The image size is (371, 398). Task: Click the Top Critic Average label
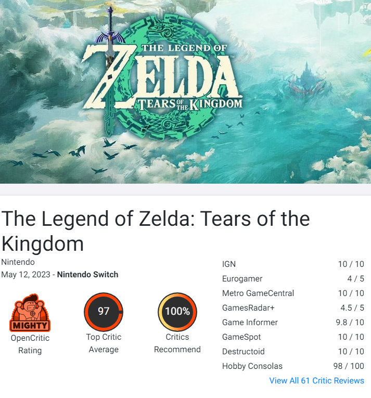click(x=104, y=343)
